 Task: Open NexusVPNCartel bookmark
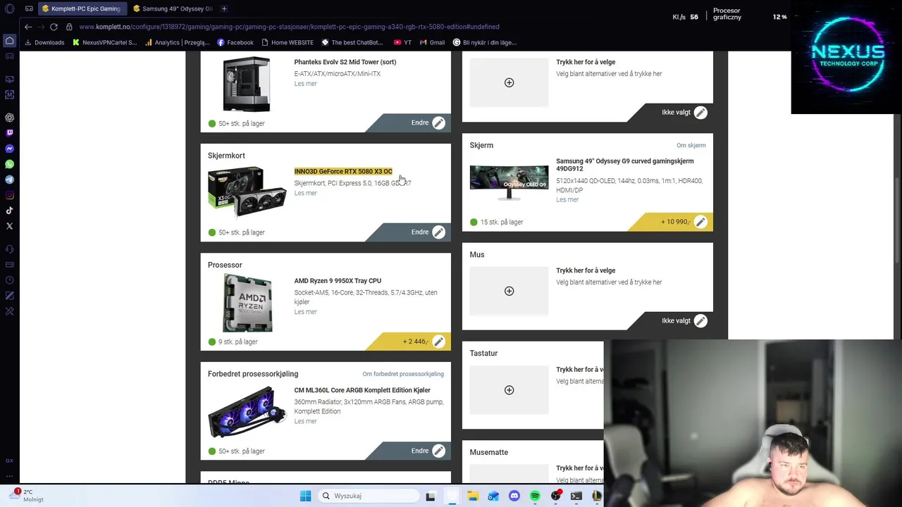tap(104, 42)
